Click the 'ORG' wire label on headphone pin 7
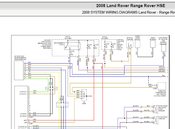The width and height of the screenshot is (175, 129). pos(30,75)
